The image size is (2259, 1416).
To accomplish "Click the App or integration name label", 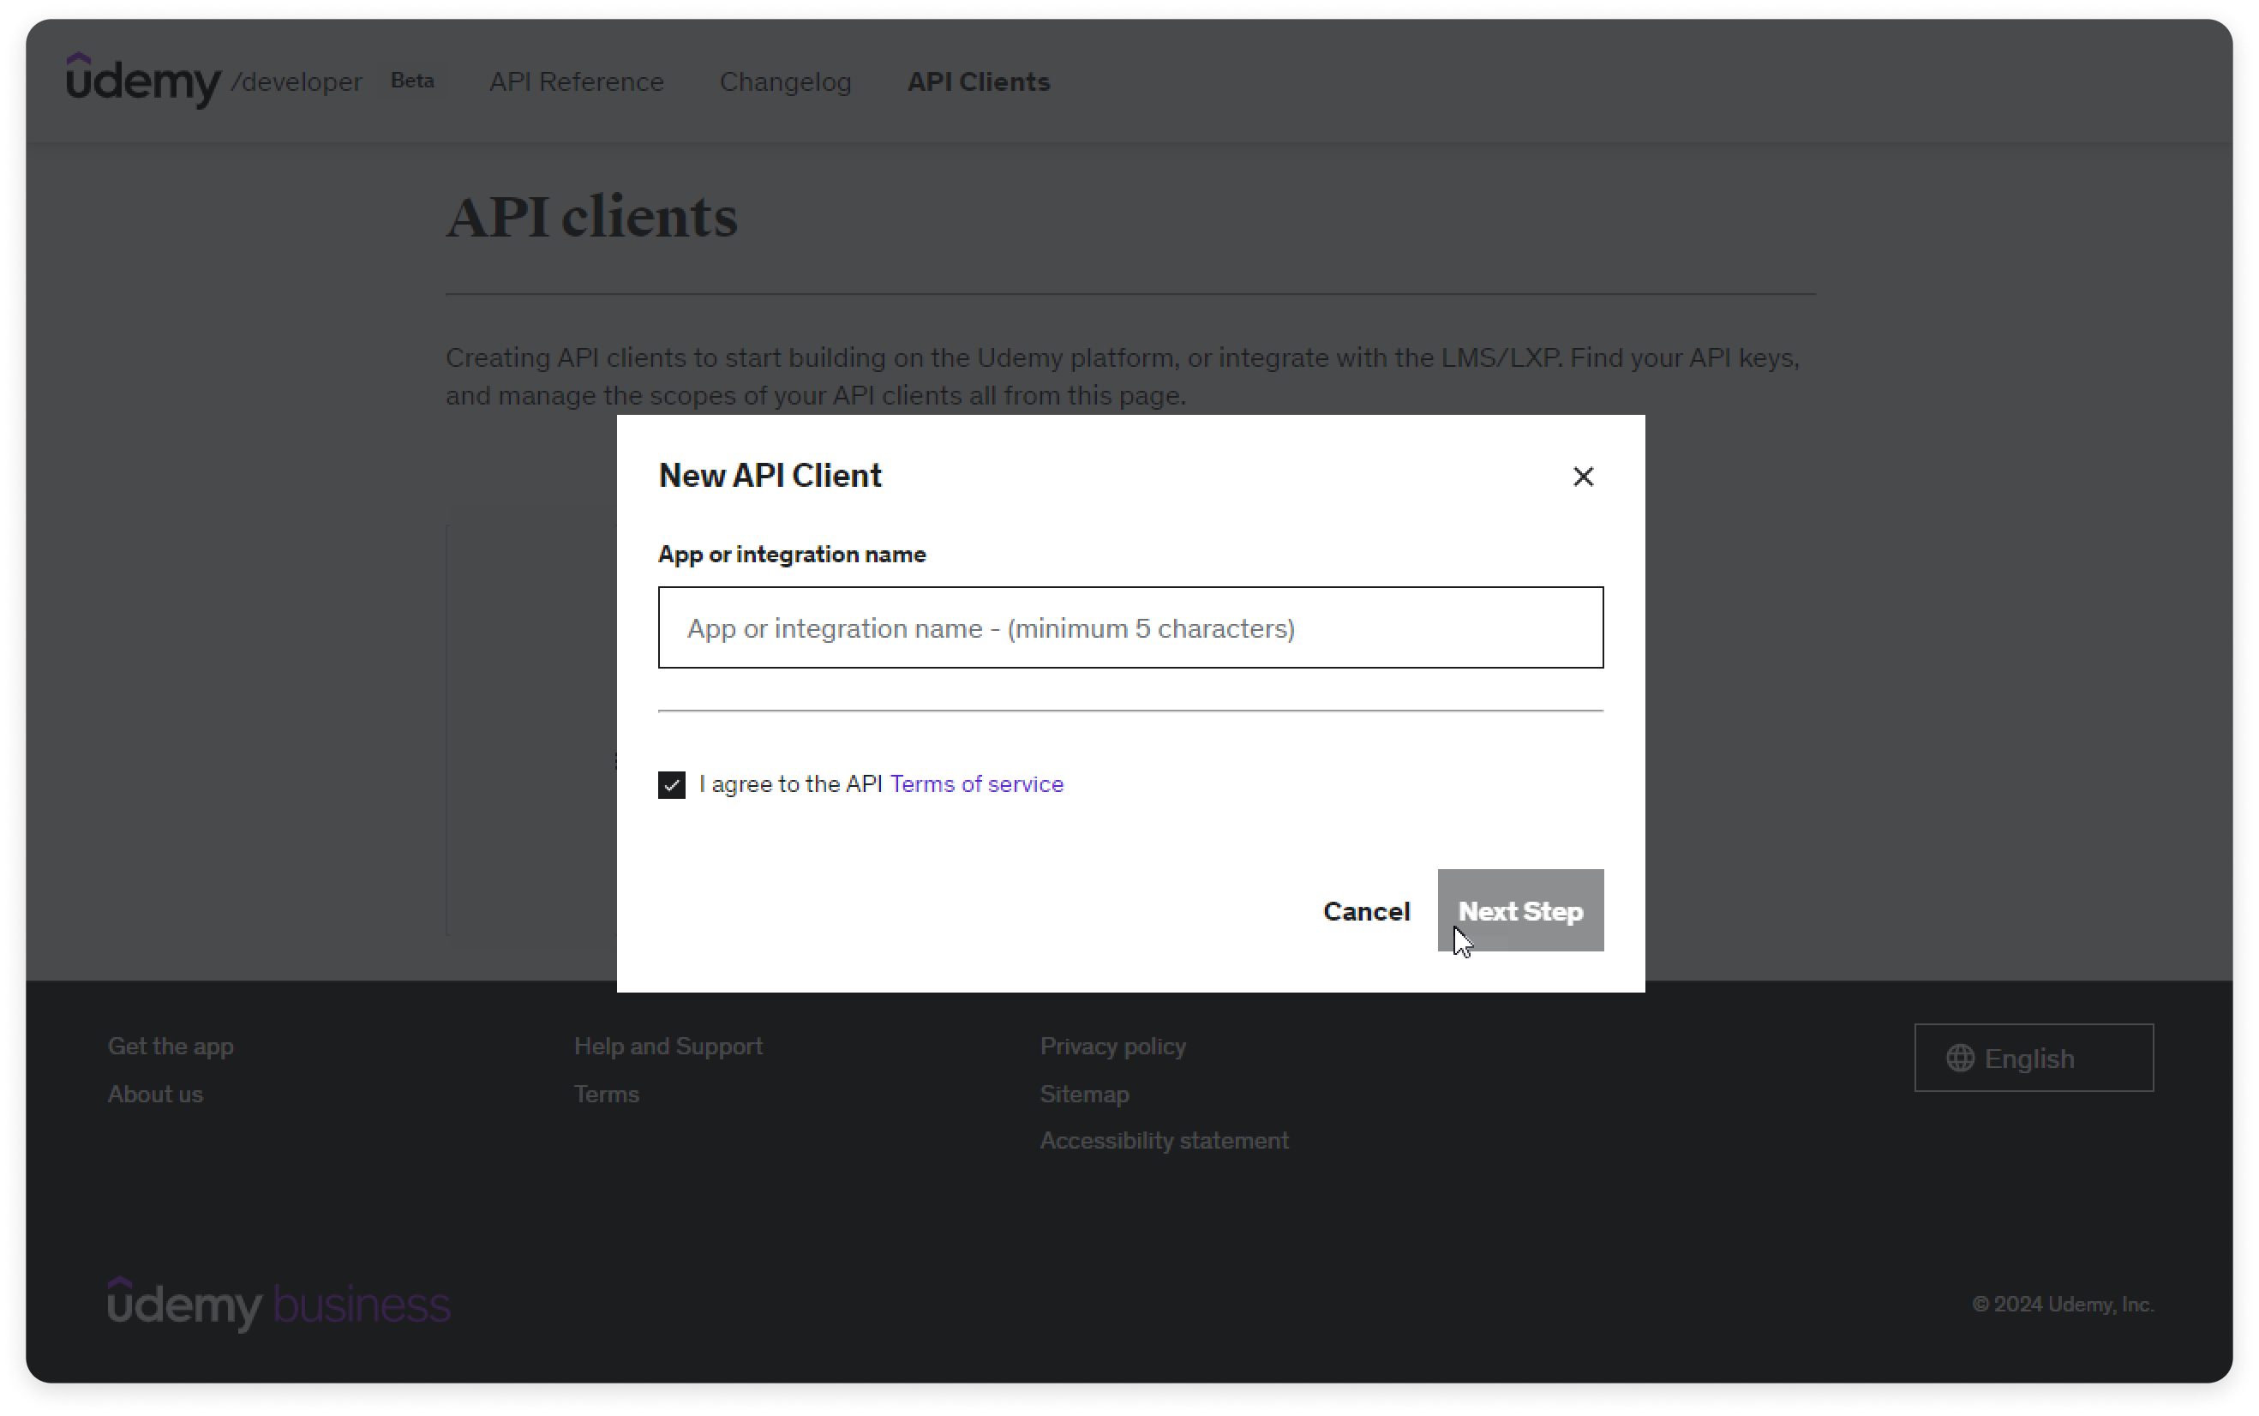I will (x=791, y=555).
